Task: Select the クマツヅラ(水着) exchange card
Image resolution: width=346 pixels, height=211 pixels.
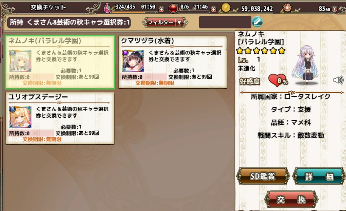Action: pyautogui.click(x=173, y=62)
